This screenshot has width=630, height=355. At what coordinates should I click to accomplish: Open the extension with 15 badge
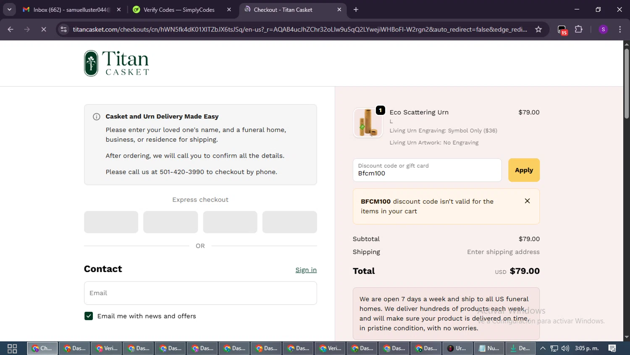point(562,30)
